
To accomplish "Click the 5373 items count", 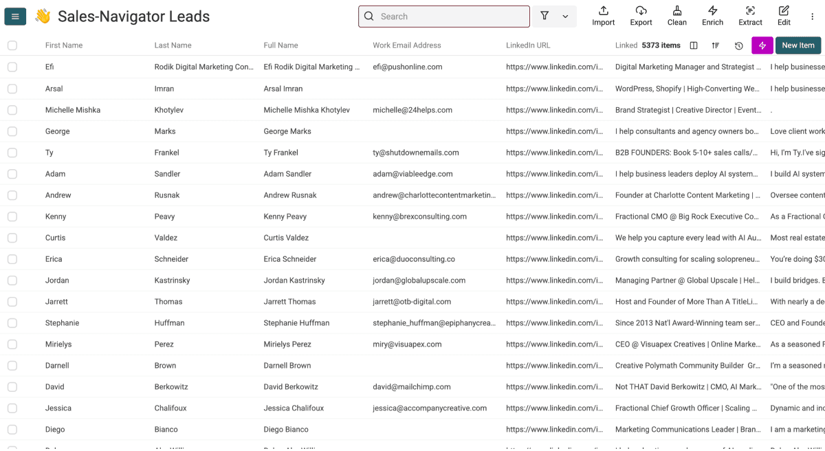I will point(661,45).
